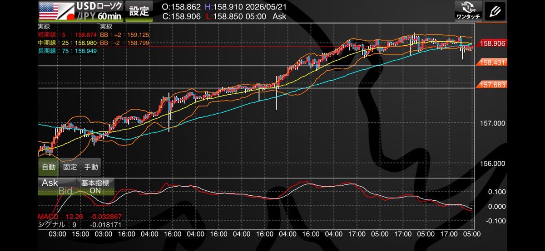Open the ワンタッチ one-touch order icon

click(467, 11)
